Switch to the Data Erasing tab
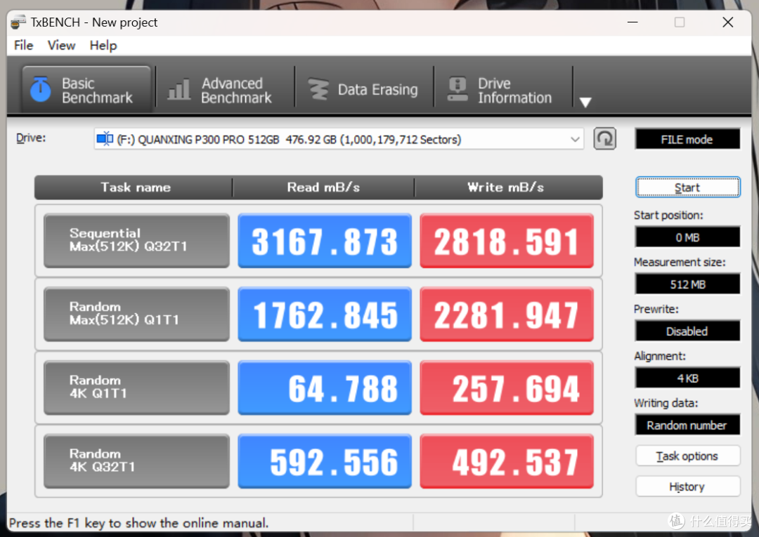759x537 pixels. [x=364, y=90]
